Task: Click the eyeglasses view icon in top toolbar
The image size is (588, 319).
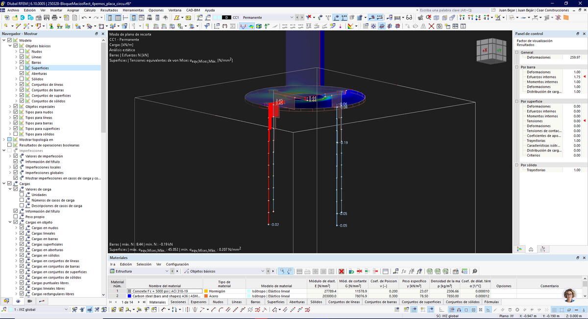Action: [410, 17]
